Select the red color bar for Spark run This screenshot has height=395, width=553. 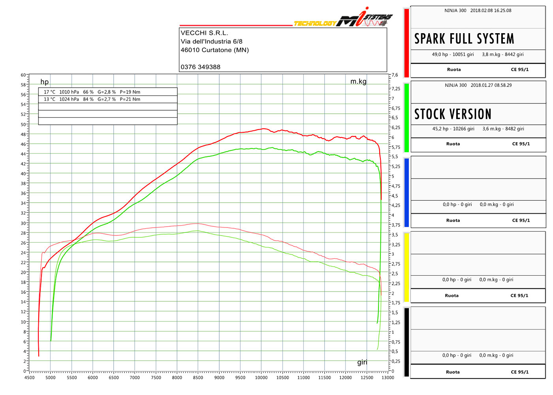click(x=406, y=43)
